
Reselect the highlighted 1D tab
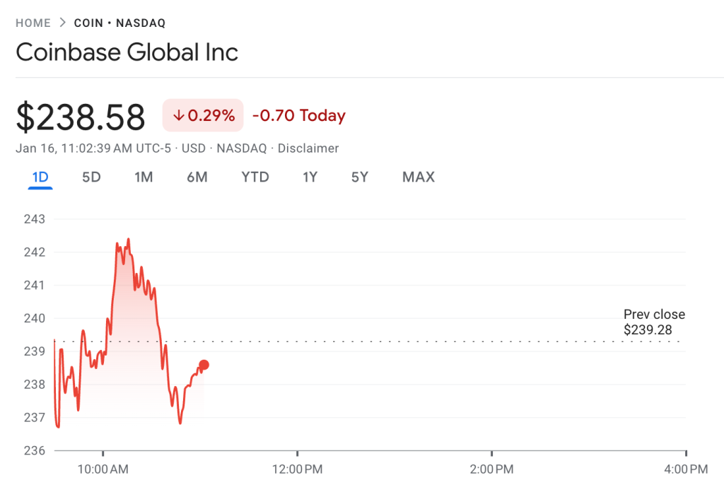pos(40,177)
